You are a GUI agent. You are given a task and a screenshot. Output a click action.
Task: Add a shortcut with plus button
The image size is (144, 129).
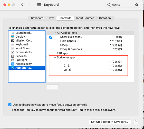pyautogui.click(x=50, y=87)
